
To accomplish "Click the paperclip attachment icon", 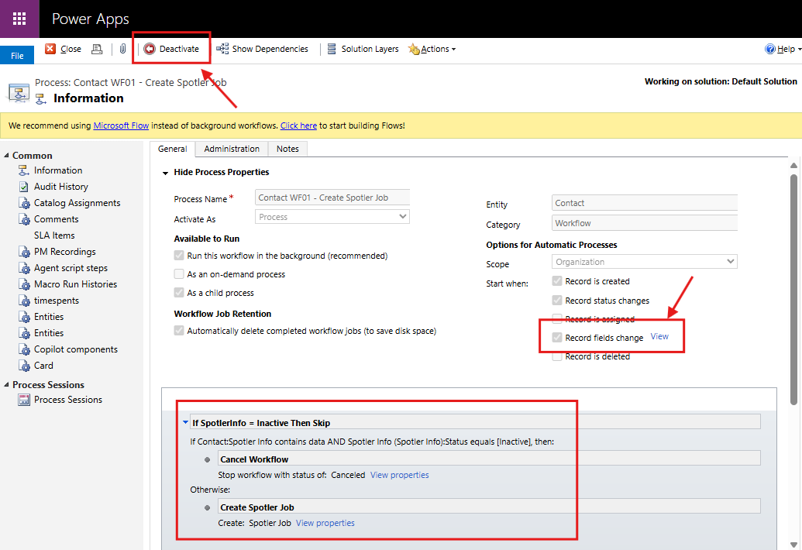I will [122, 49].
